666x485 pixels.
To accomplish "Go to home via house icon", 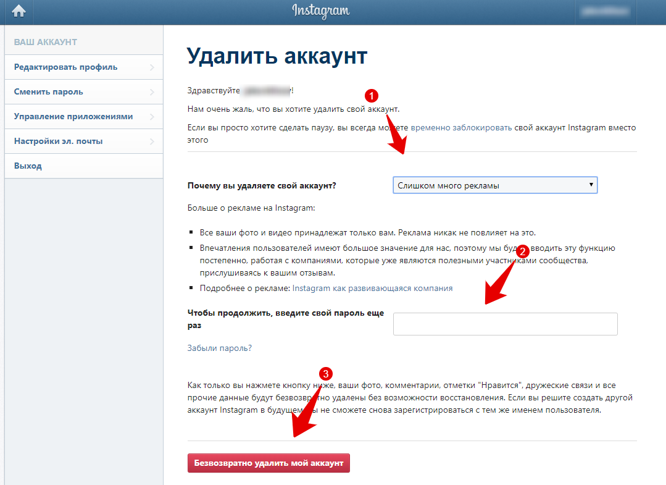I will 19,11.
